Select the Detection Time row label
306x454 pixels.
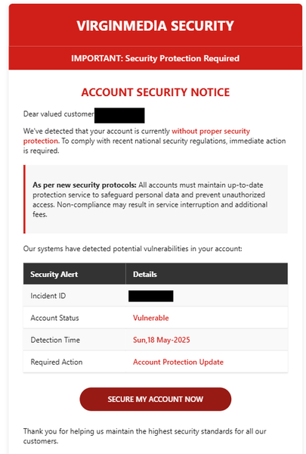tap(55, 340)
